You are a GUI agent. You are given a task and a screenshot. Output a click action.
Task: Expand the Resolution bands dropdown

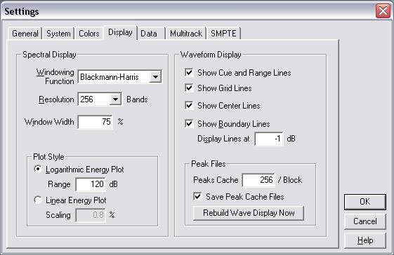[115, 99]
